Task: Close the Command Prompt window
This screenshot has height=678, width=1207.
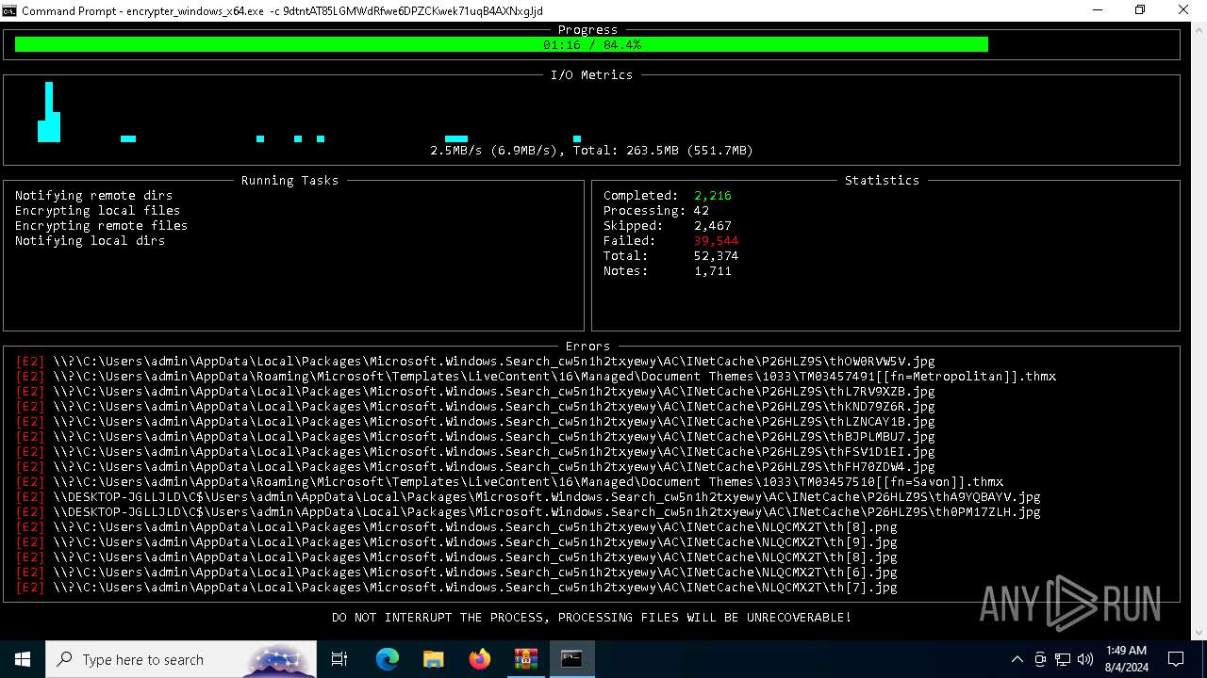Action: [x=1184, y=10]
